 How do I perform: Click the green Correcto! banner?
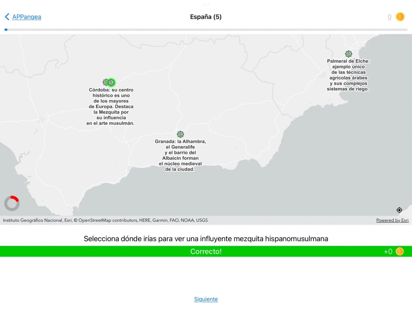206,251
